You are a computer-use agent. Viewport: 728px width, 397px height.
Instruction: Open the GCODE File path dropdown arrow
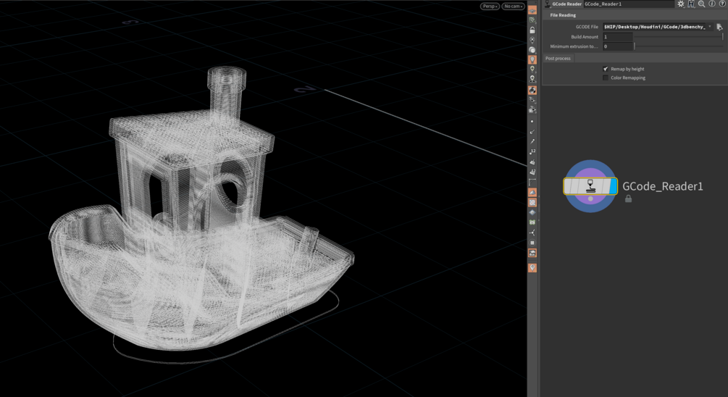pos(709,27)
